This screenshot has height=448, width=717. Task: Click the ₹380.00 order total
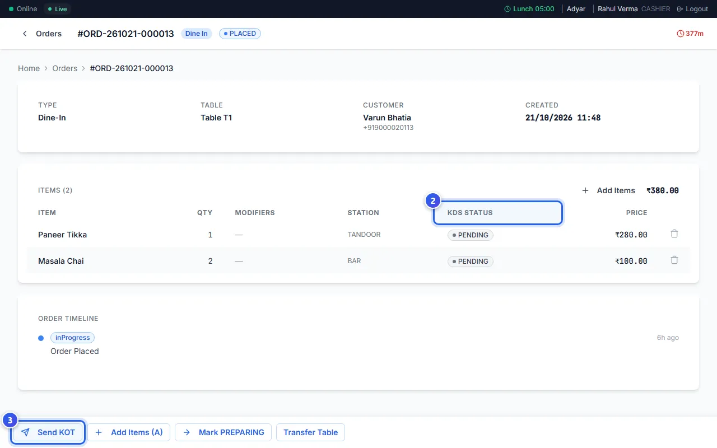click(663, 190)
